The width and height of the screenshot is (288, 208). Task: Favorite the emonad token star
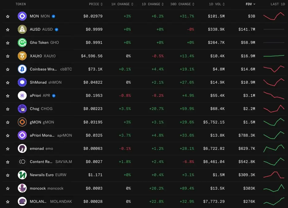point(8,149)
